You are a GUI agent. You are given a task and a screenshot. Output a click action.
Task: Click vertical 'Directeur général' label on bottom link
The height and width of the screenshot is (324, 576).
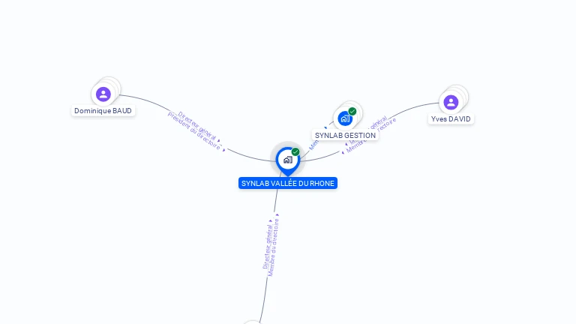(267, 247)
